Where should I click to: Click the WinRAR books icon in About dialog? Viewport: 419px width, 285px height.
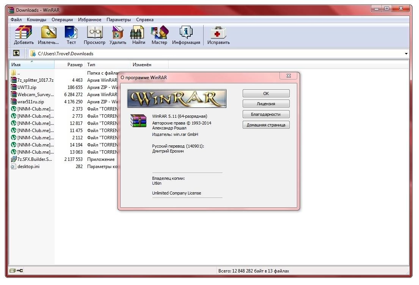pyautogui.click(x=138, y=120)
